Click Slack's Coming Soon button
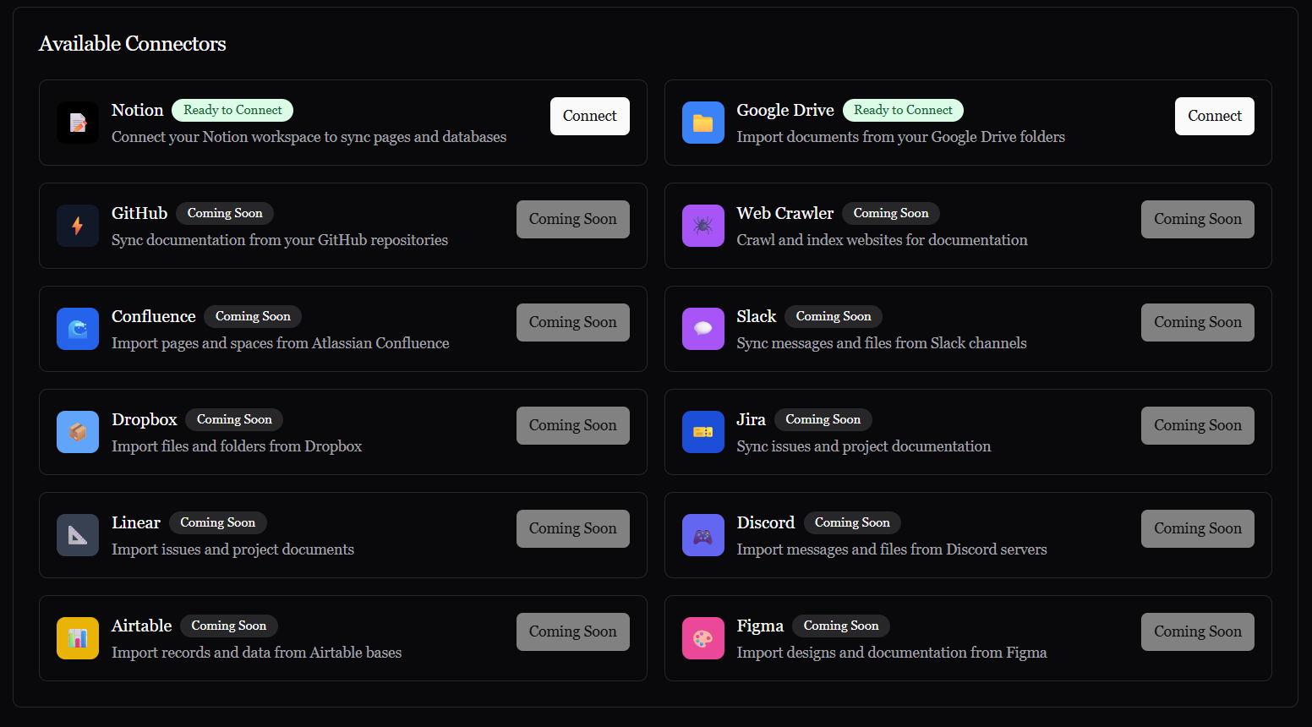Viewport: 1312px width, 727px height. [1198, 322]
